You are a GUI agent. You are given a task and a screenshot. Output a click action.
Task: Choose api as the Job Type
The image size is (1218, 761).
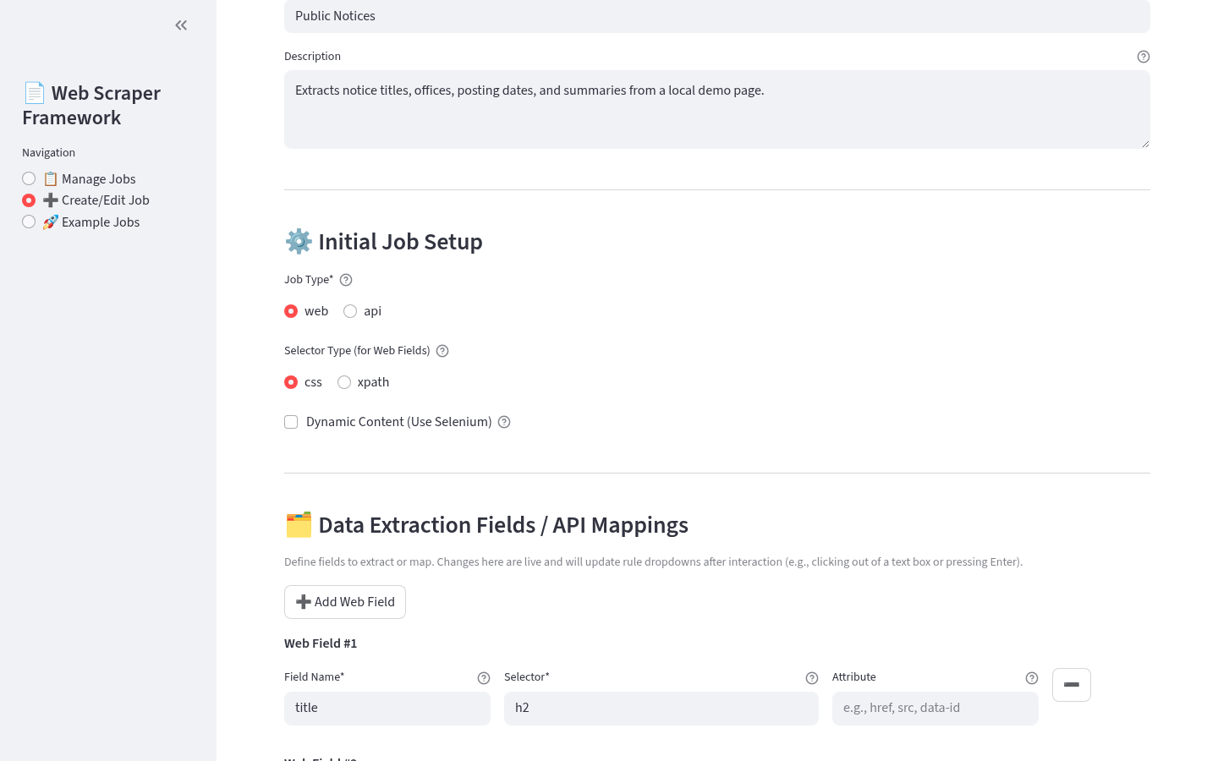click(363, 311)
